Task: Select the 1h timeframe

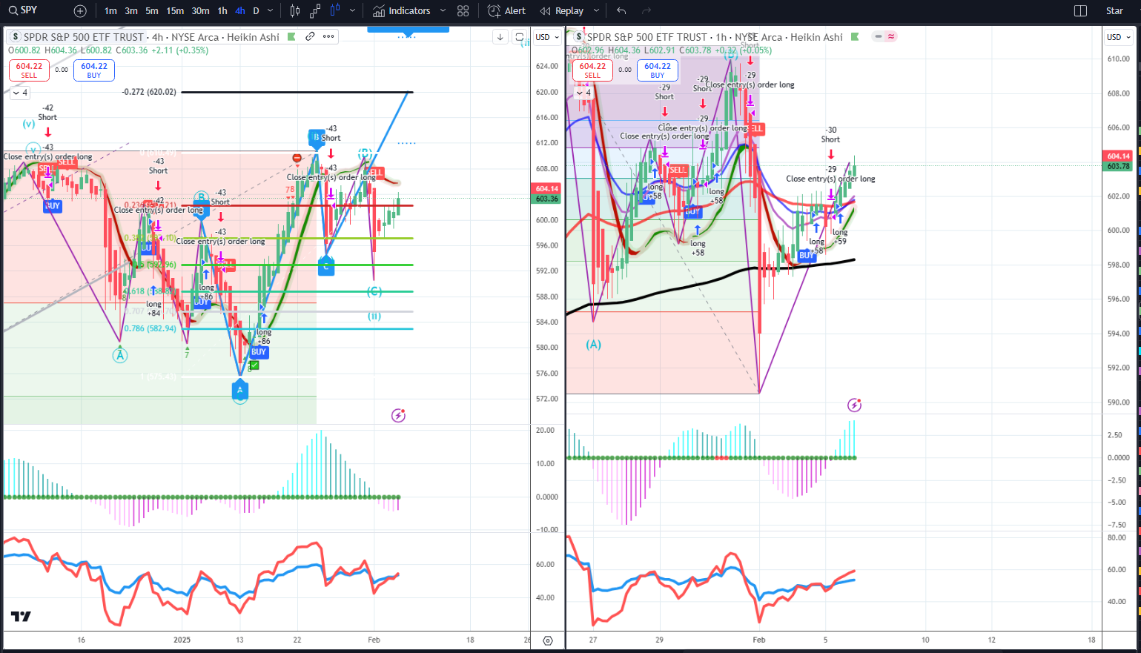Action: [x=222, y=11]
